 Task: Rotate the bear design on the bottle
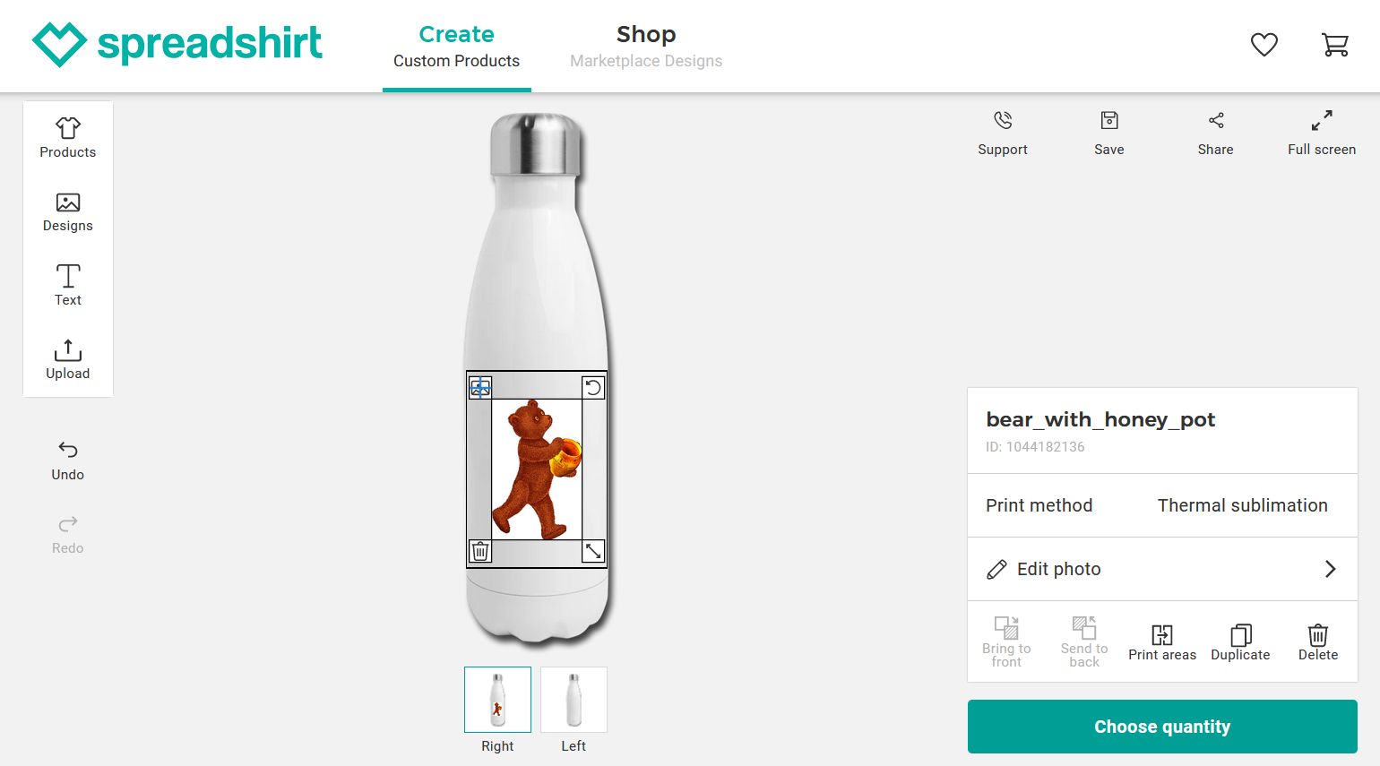[x=592, y=387]
